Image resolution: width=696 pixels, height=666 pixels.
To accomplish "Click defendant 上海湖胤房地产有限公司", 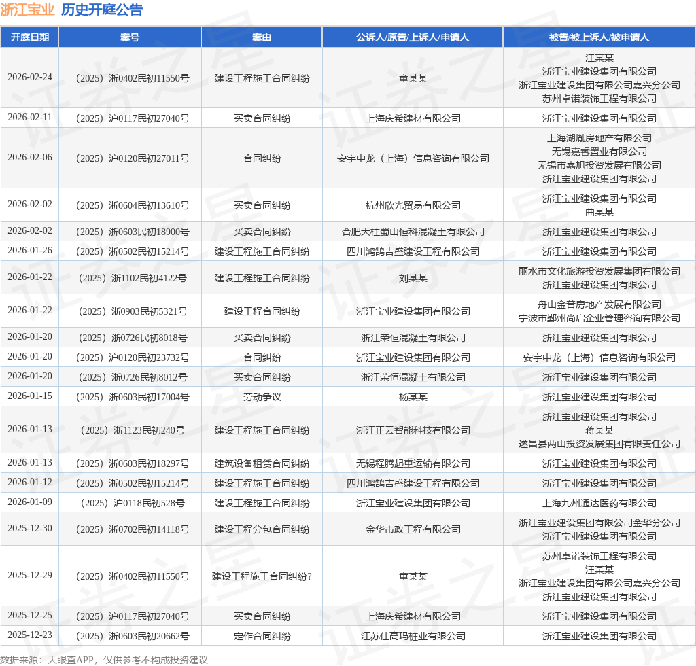I will (599, 138).
